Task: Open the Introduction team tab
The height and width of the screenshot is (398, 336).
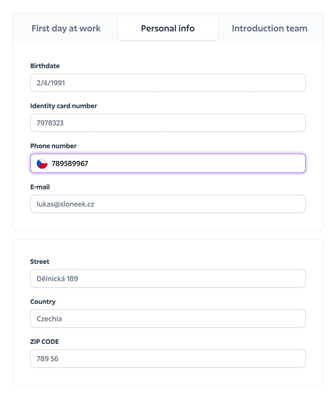Action: 269,28
